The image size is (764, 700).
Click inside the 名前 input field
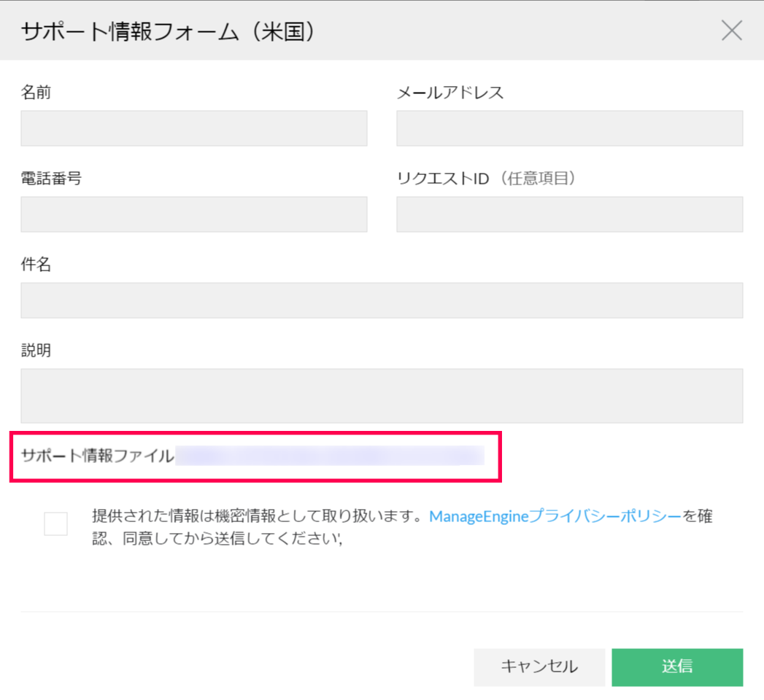[x=193, y=128]
